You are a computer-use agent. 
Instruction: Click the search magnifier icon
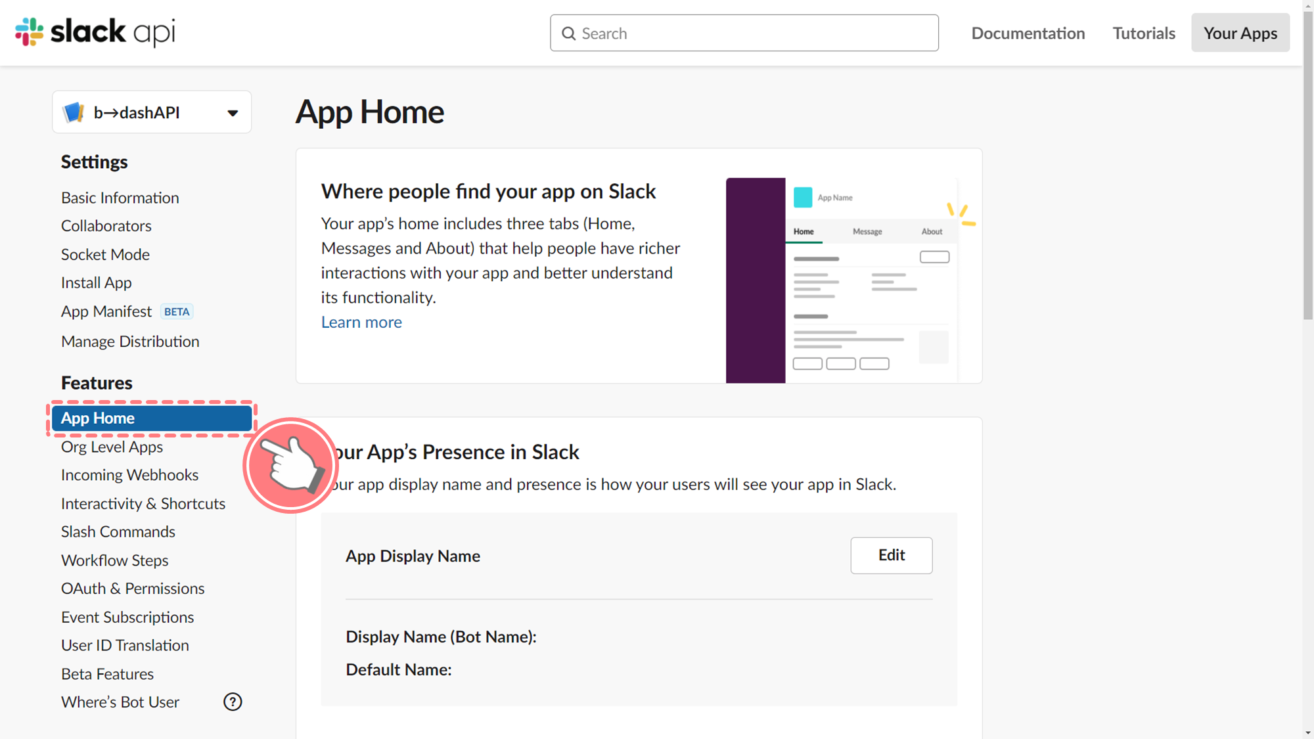click(x=568, y=34)
